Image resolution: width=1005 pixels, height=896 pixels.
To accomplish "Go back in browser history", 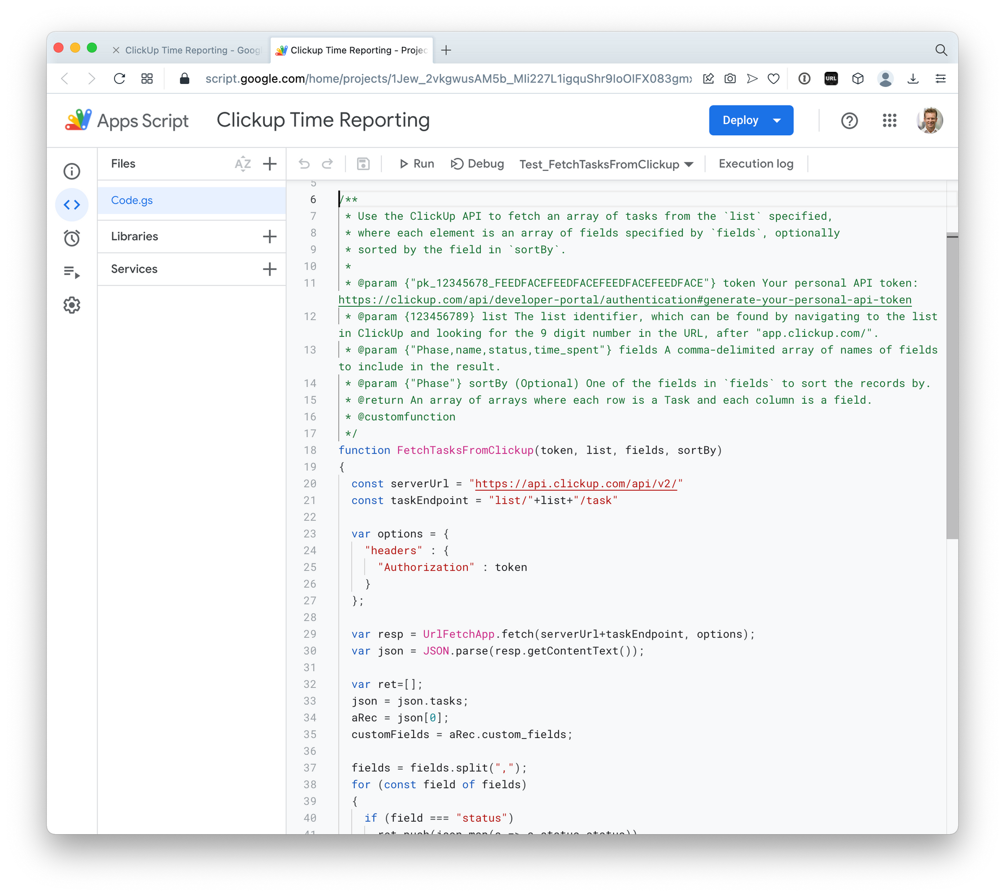I will point(65,79).
